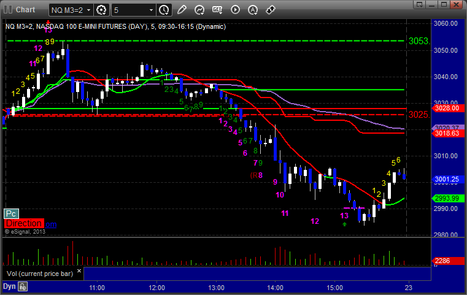Click the 2993.99 green price tag
467x295 pixels.
click(x=447, y=198)
